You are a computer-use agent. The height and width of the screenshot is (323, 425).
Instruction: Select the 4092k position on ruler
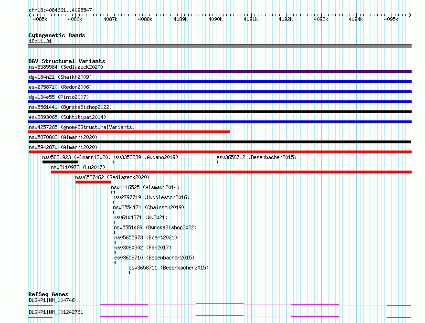pos(286,19)
